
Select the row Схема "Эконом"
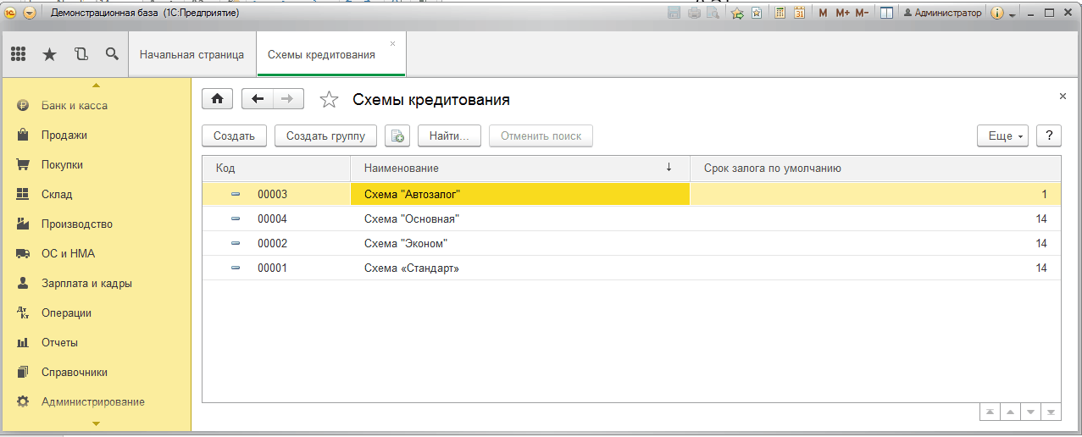pos(631,243)
